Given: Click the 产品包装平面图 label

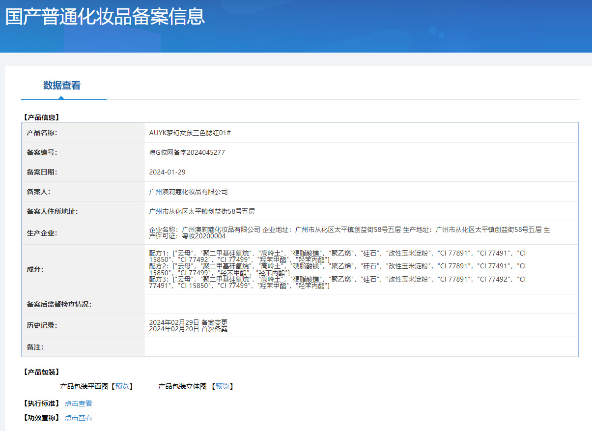Looking at the screenshot, I should [84, 386].
